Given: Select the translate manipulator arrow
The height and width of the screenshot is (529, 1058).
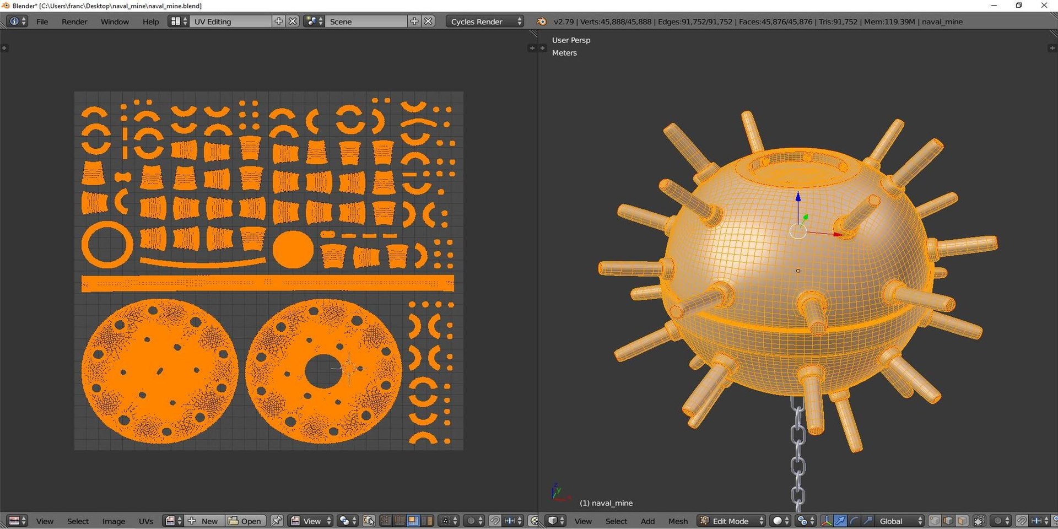Looking at the screenshot, I should (x=840, y=521).
